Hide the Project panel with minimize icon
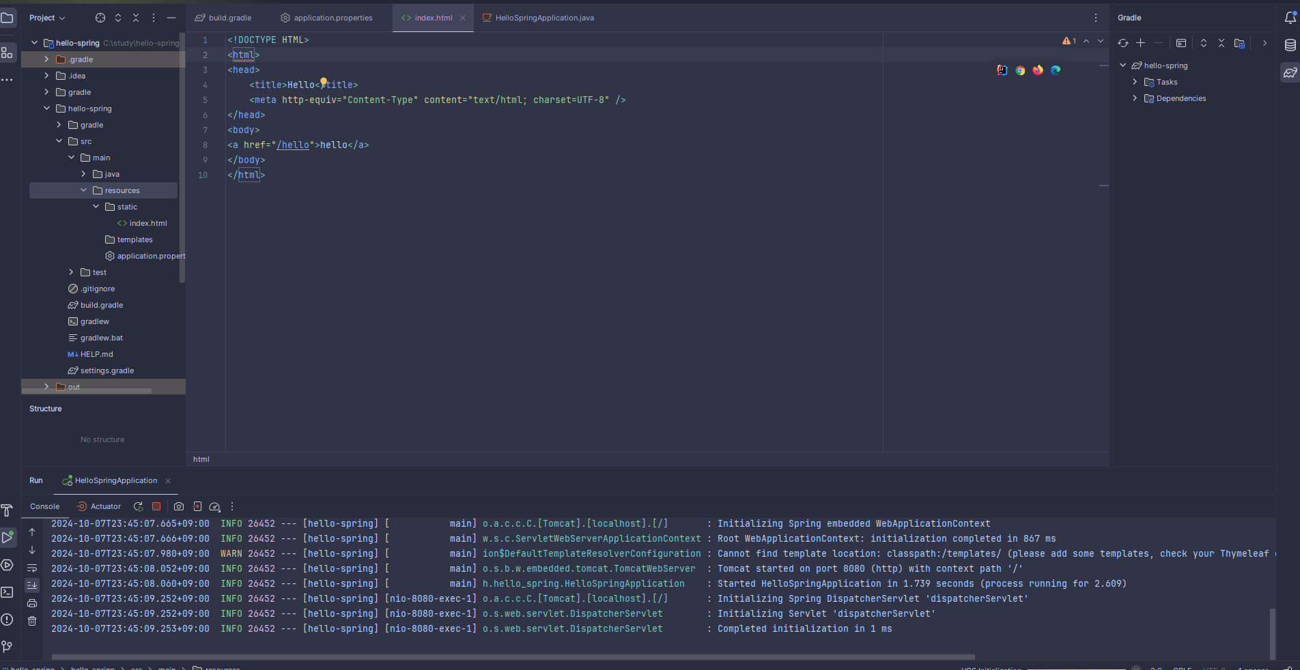The image size is (1300, 670). (x=171, y=18)
